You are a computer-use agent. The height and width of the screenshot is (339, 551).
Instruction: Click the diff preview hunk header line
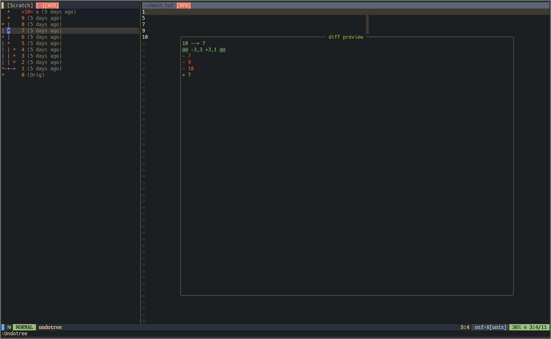[x=204, y=50]
